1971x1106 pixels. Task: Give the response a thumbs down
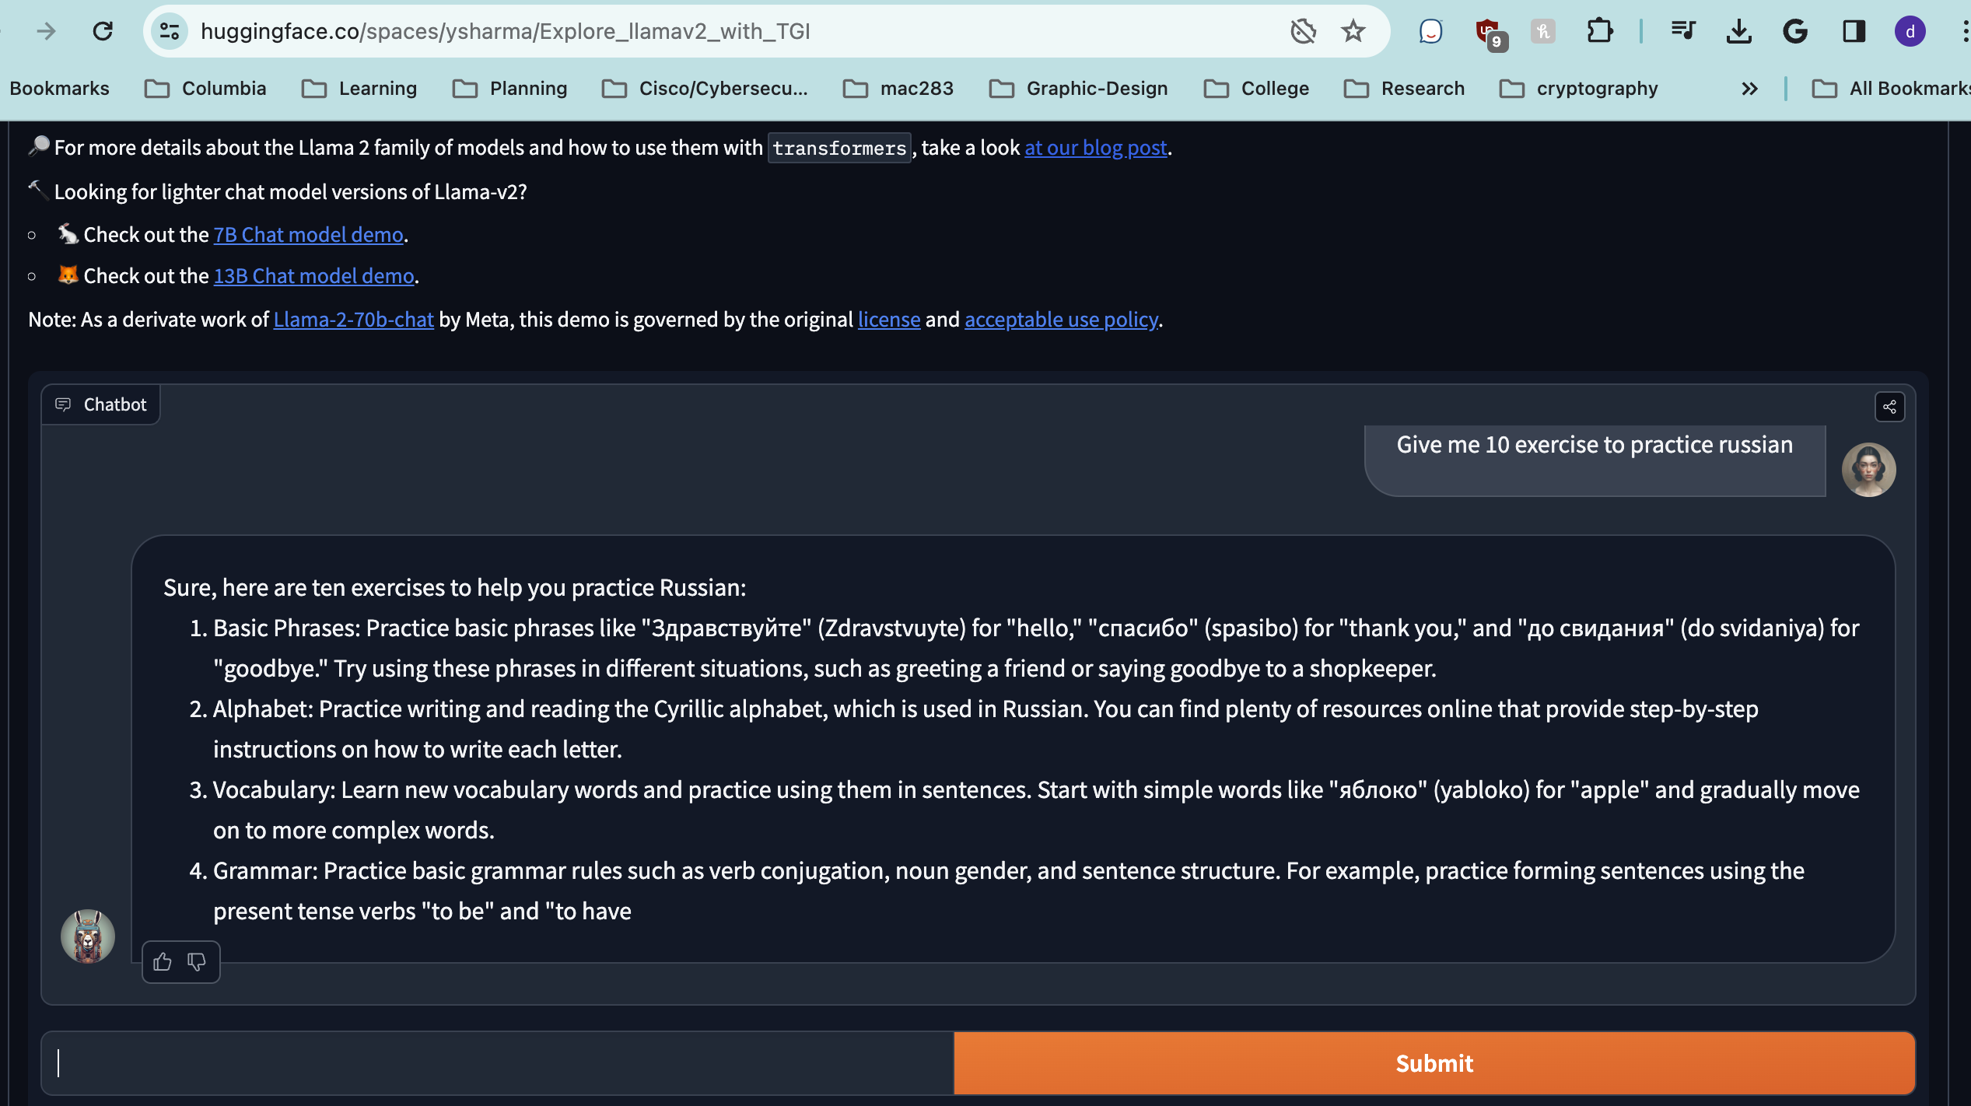click(x=197, y=962)
